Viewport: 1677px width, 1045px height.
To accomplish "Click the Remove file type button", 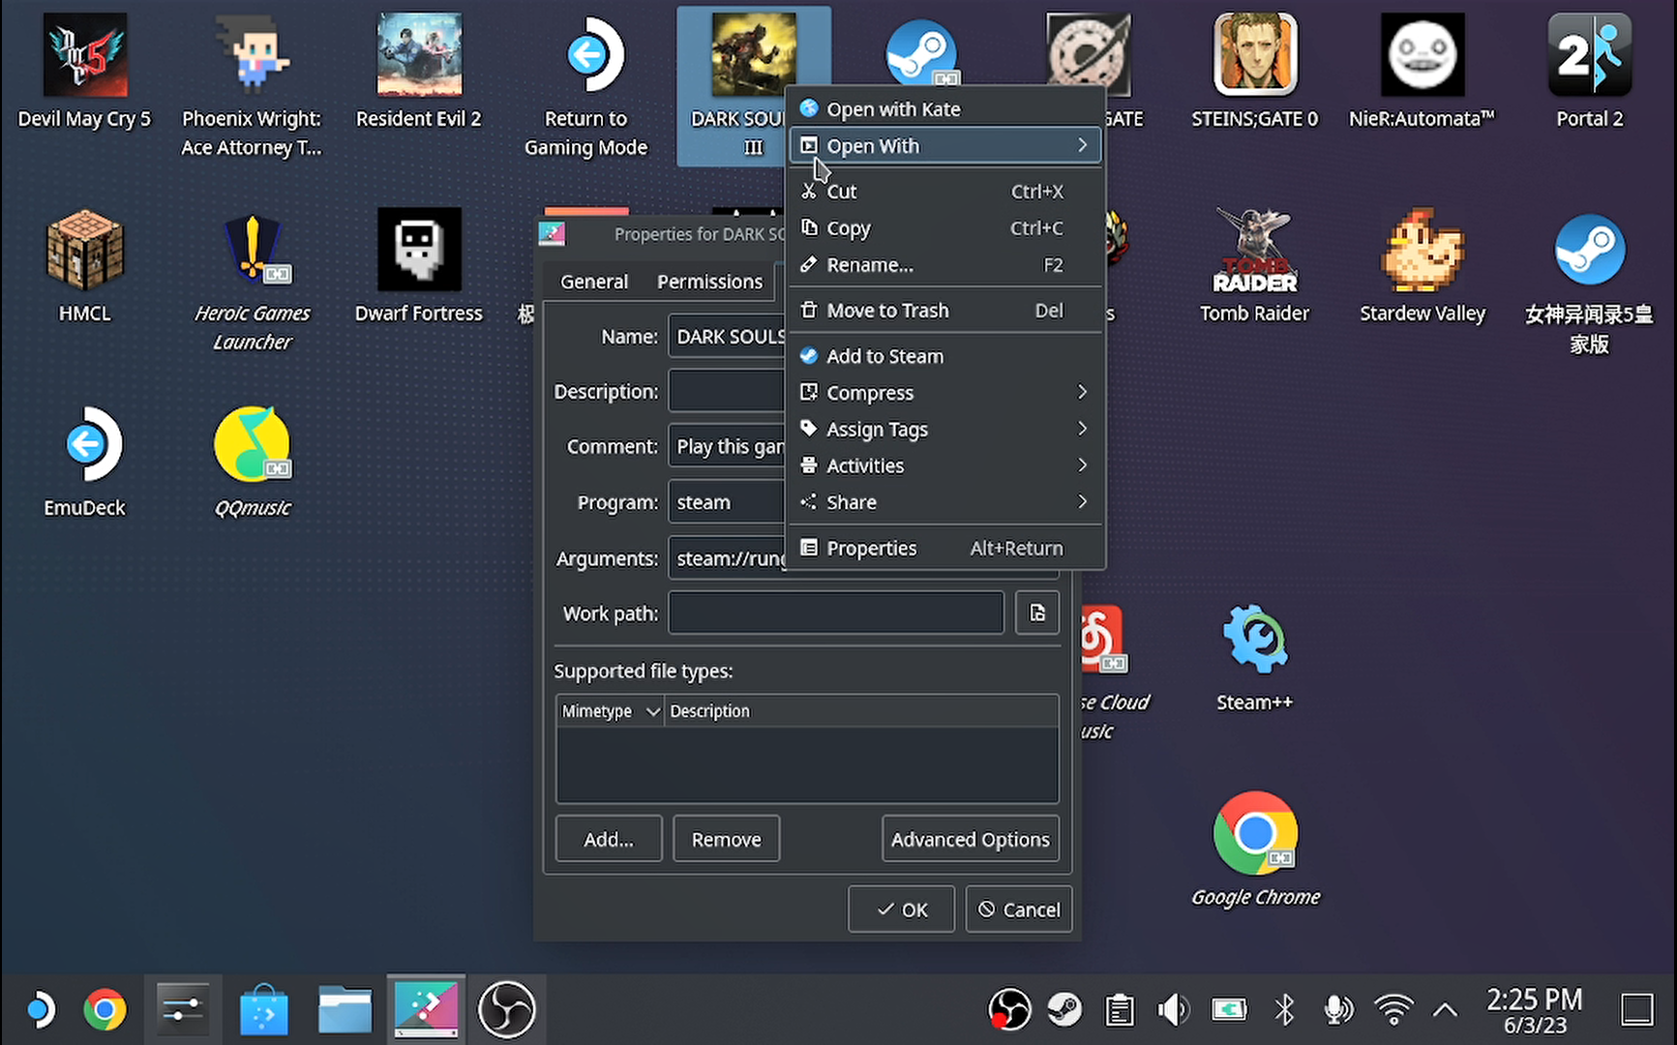I will pos(727,839).
